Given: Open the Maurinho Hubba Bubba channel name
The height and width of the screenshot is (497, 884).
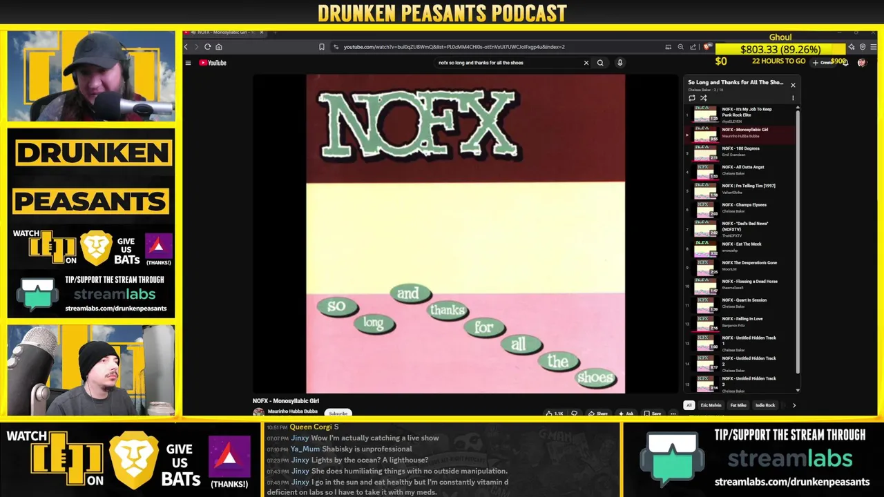Looking at the screenshot, I should [293, 411].
